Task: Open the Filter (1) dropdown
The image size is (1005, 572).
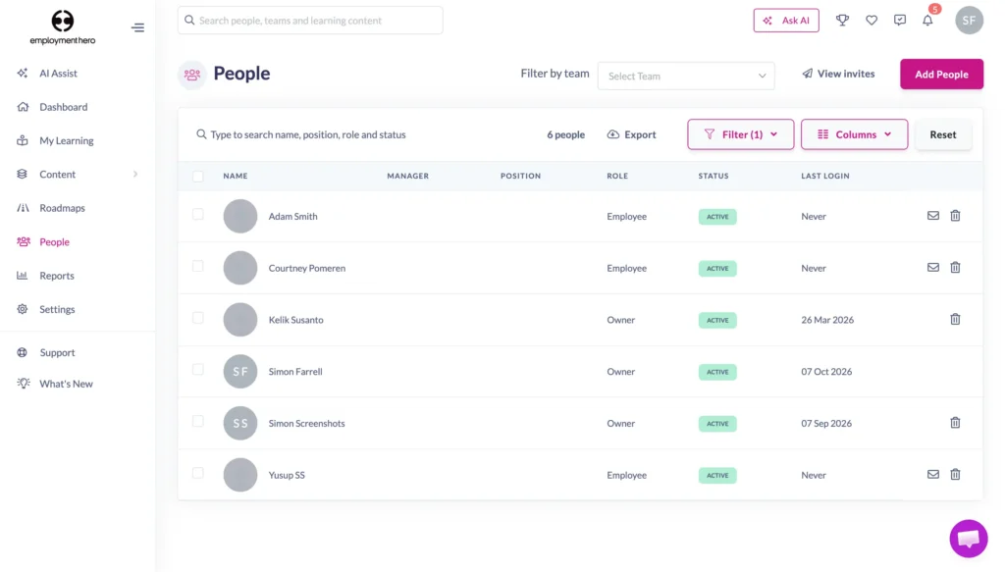Action: [x=740, y=134]
